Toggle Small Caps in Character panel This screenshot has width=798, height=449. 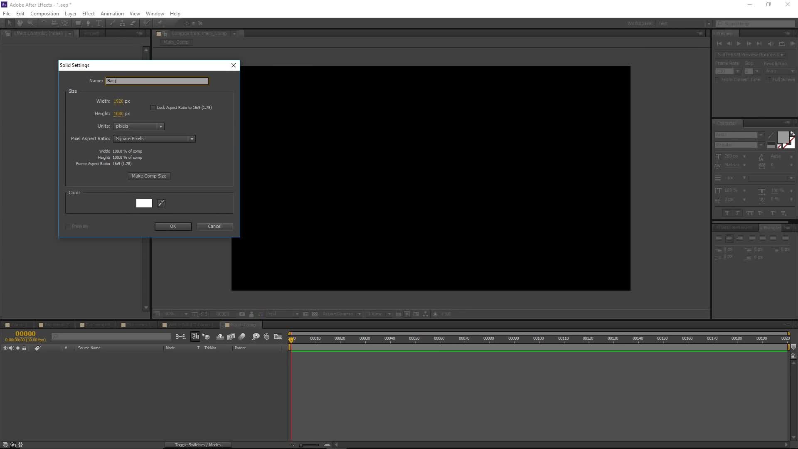click(761, 213)
